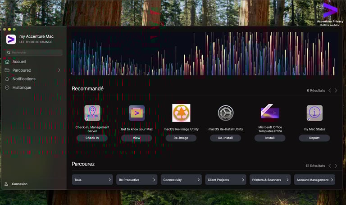Click the Connexion user icon

pos(6,184)
